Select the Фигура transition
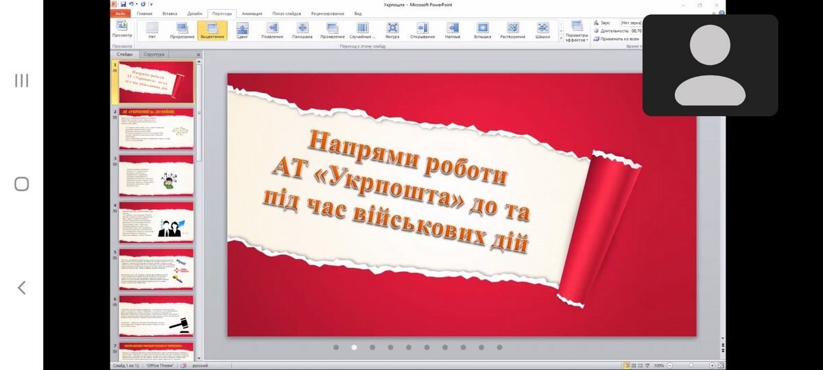This screenshot has width=823, height=370. point(392,30)
